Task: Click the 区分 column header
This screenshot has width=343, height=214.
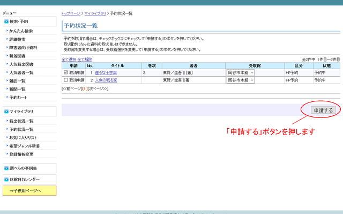Action: click(x=299, y=65)
